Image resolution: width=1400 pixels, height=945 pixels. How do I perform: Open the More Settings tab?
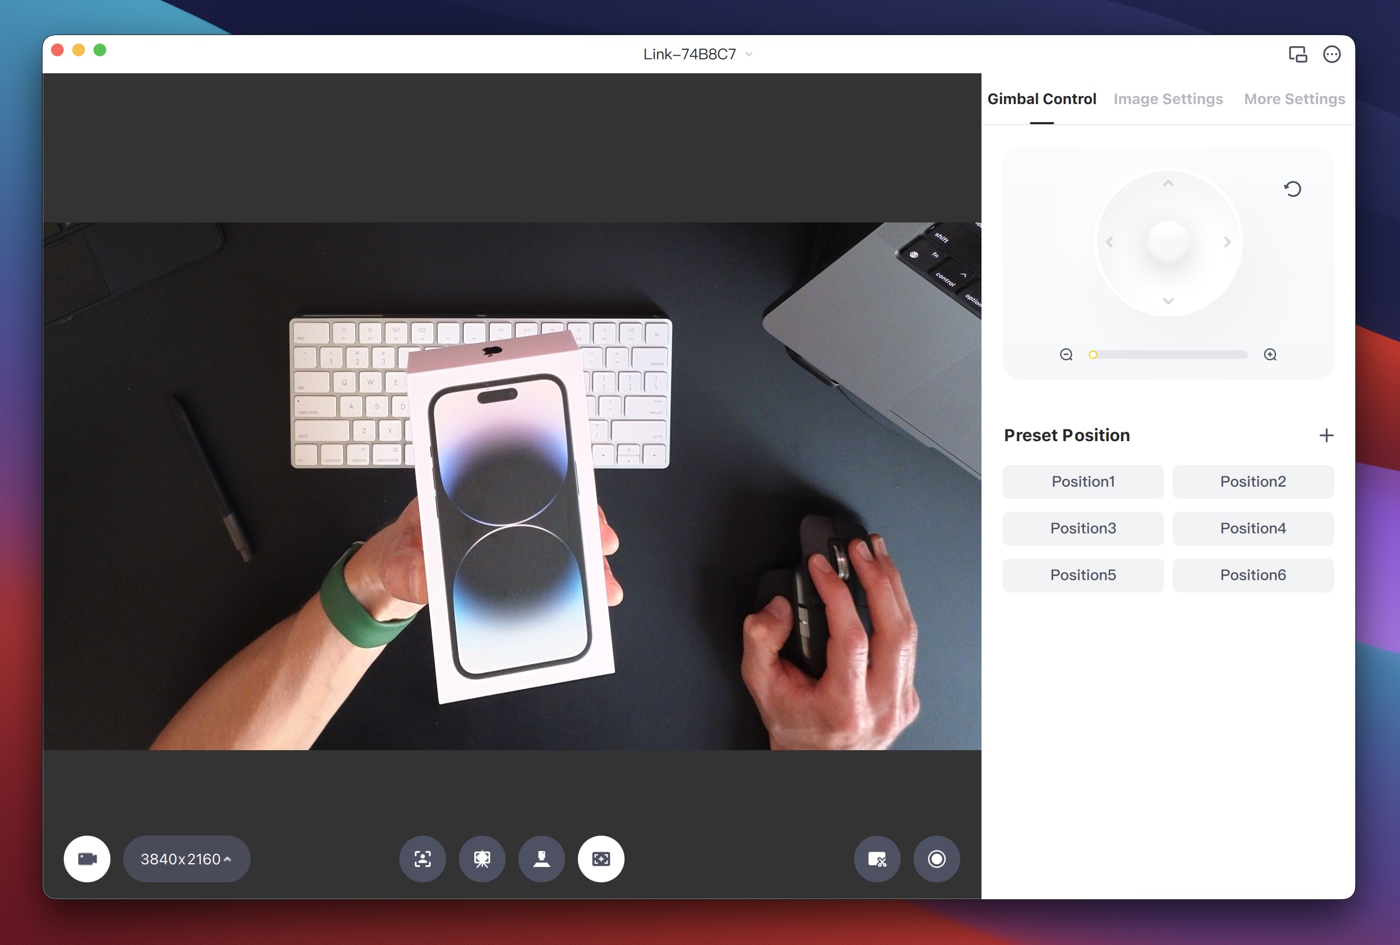pos(1294,99)
